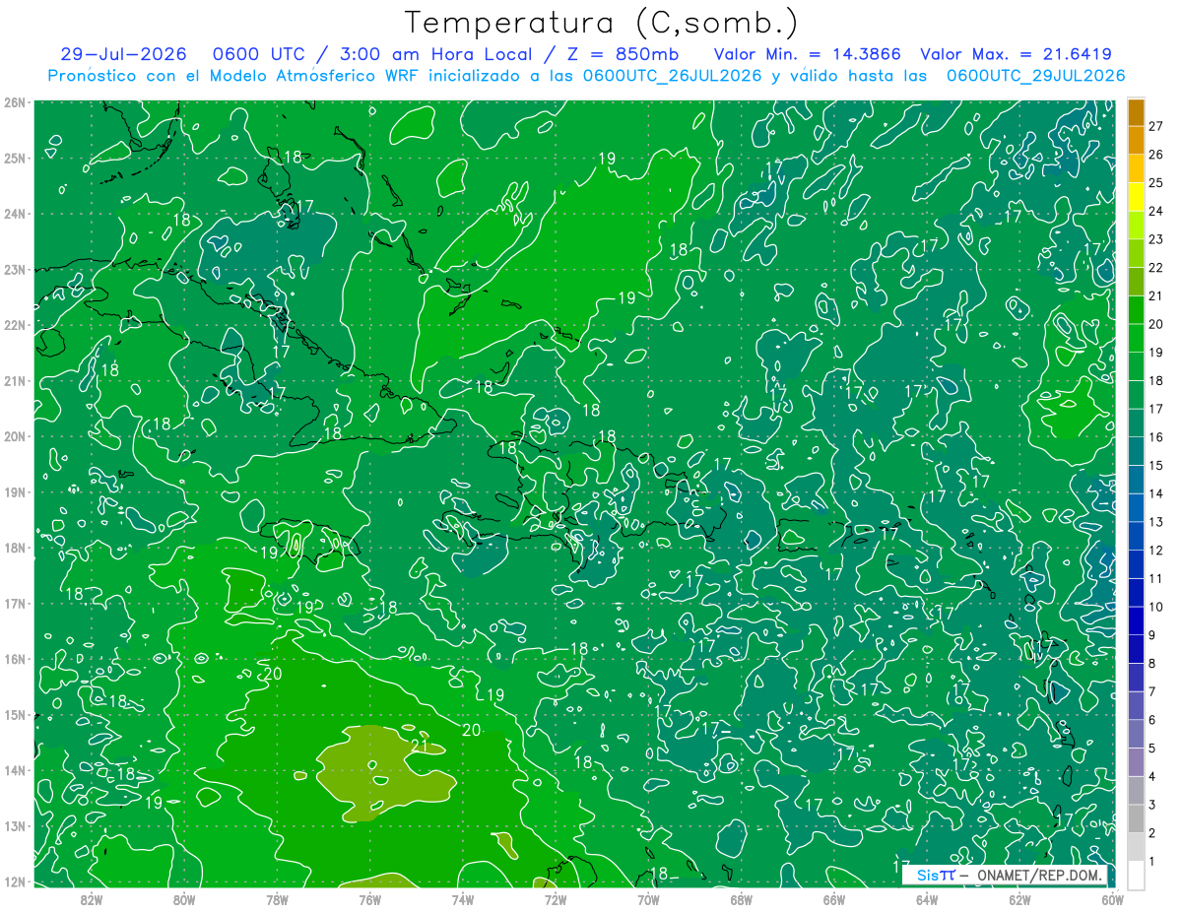Viewport: 1182px width, 913px height.
Task: Select the longitude label "66W"
Action: (834, 899)
